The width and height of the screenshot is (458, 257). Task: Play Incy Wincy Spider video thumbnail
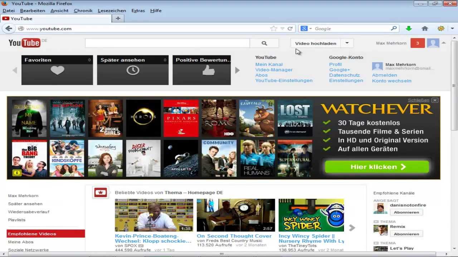click(311, 215)
